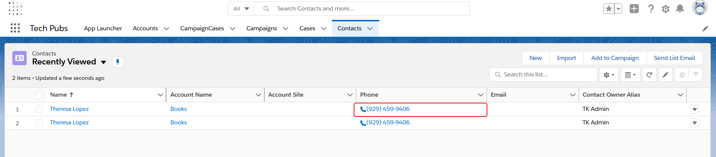The image size is (716, 157).
Task: Click the TK Admin cell in row 1
Action: pos(596,109)
